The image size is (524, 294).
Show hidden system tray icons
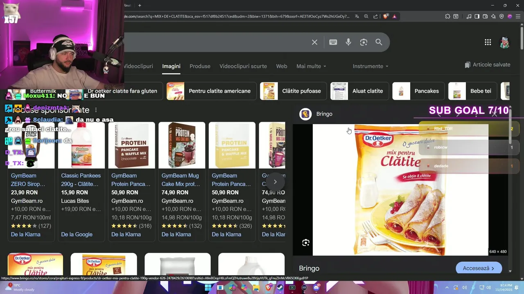click(447, 287)
